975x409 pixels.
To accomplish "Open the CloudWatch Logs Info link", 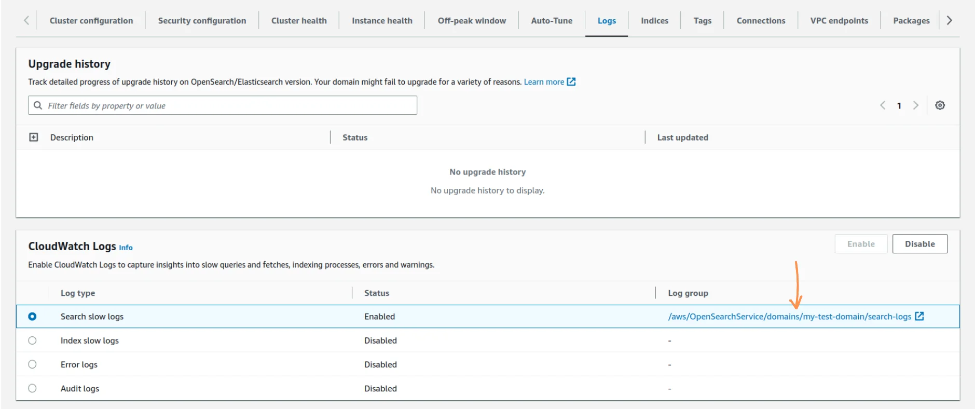I will (126, 248).
